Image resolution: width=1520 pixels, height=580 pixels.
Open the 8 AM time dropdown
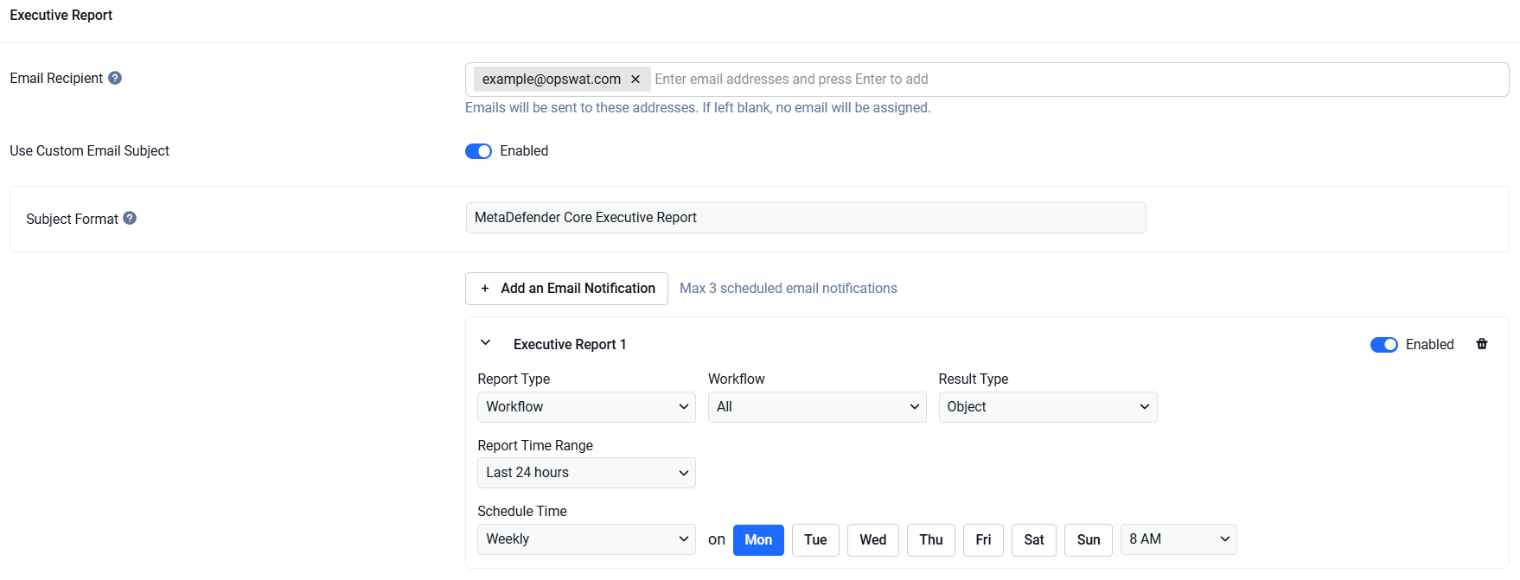tap(1178, 539)
